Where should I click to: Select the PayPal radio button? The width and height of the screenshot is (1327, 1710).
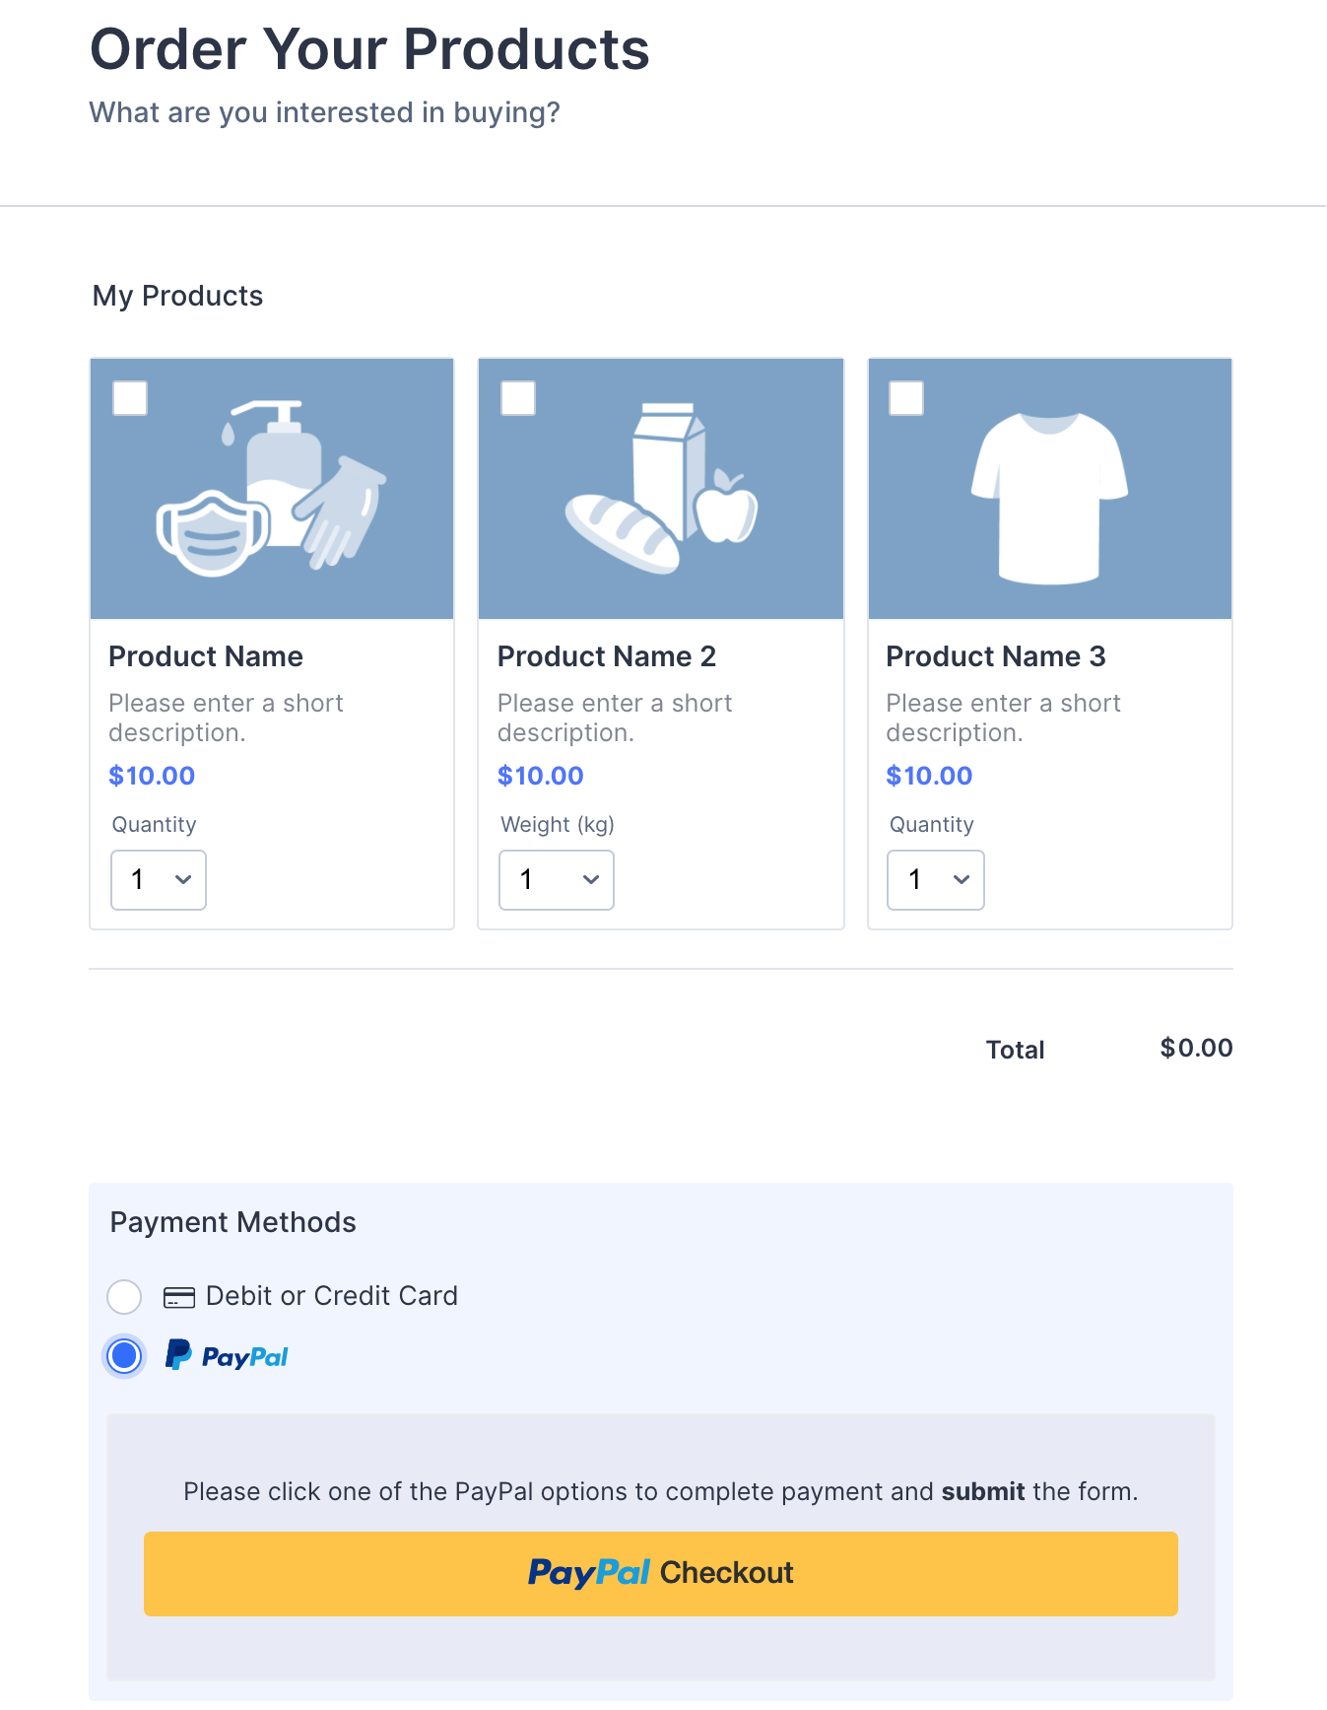point(124,1356)
